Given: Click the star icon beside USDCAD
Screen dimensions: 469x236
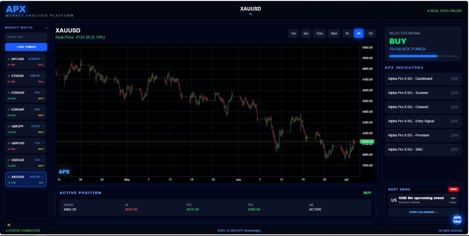Looking at the screenshot, I should pyautogui.click(x=9, y=160).
